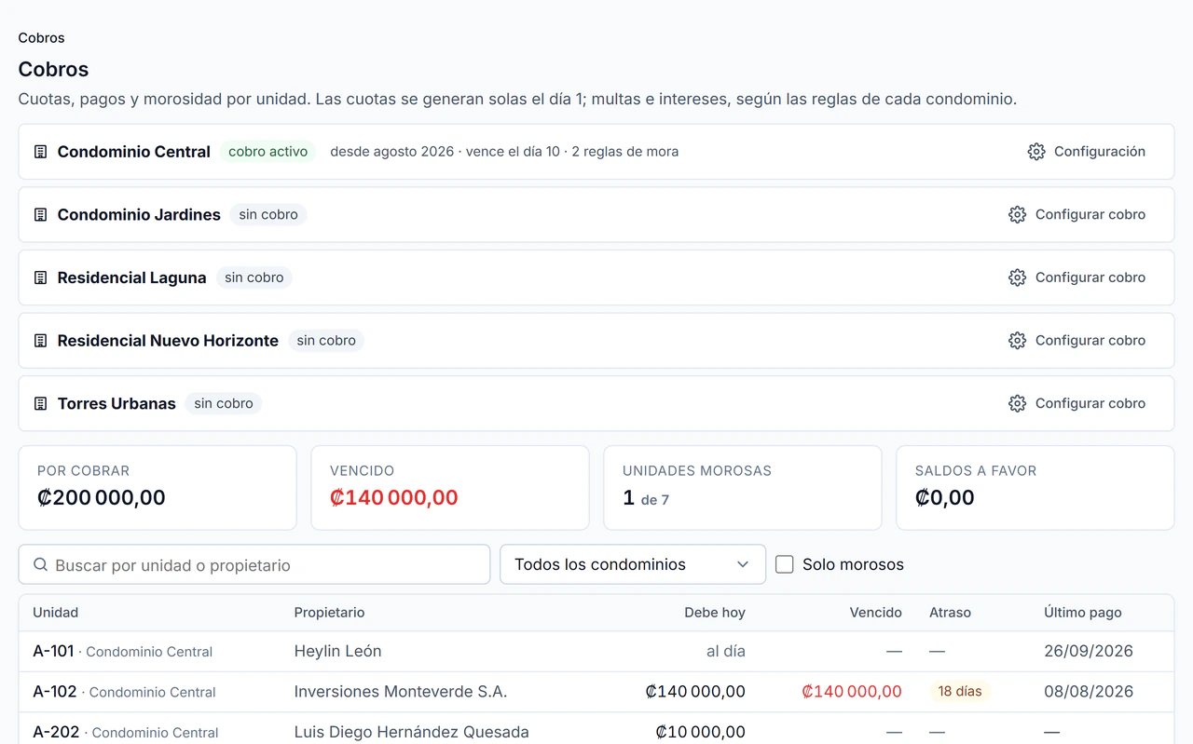Enable the Solo morosos checkbox

coord(785,564)
